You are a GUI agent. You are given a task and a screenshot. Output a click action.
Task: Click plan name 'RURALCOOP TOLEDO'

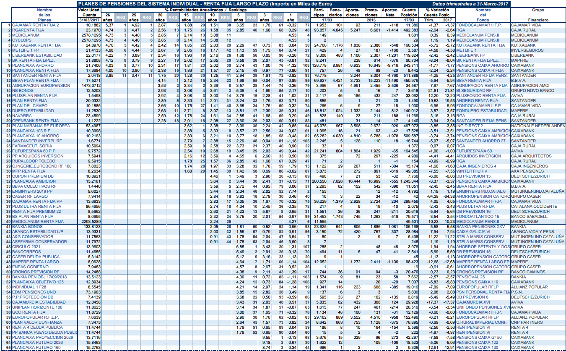click(x=33, y=160)
